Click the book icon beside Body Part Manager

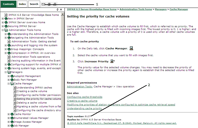(x=12, y=80)
